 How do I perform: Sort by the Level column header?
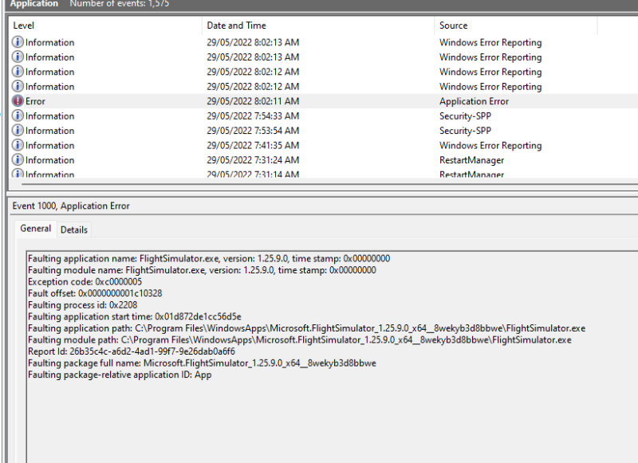pos(105,26)
